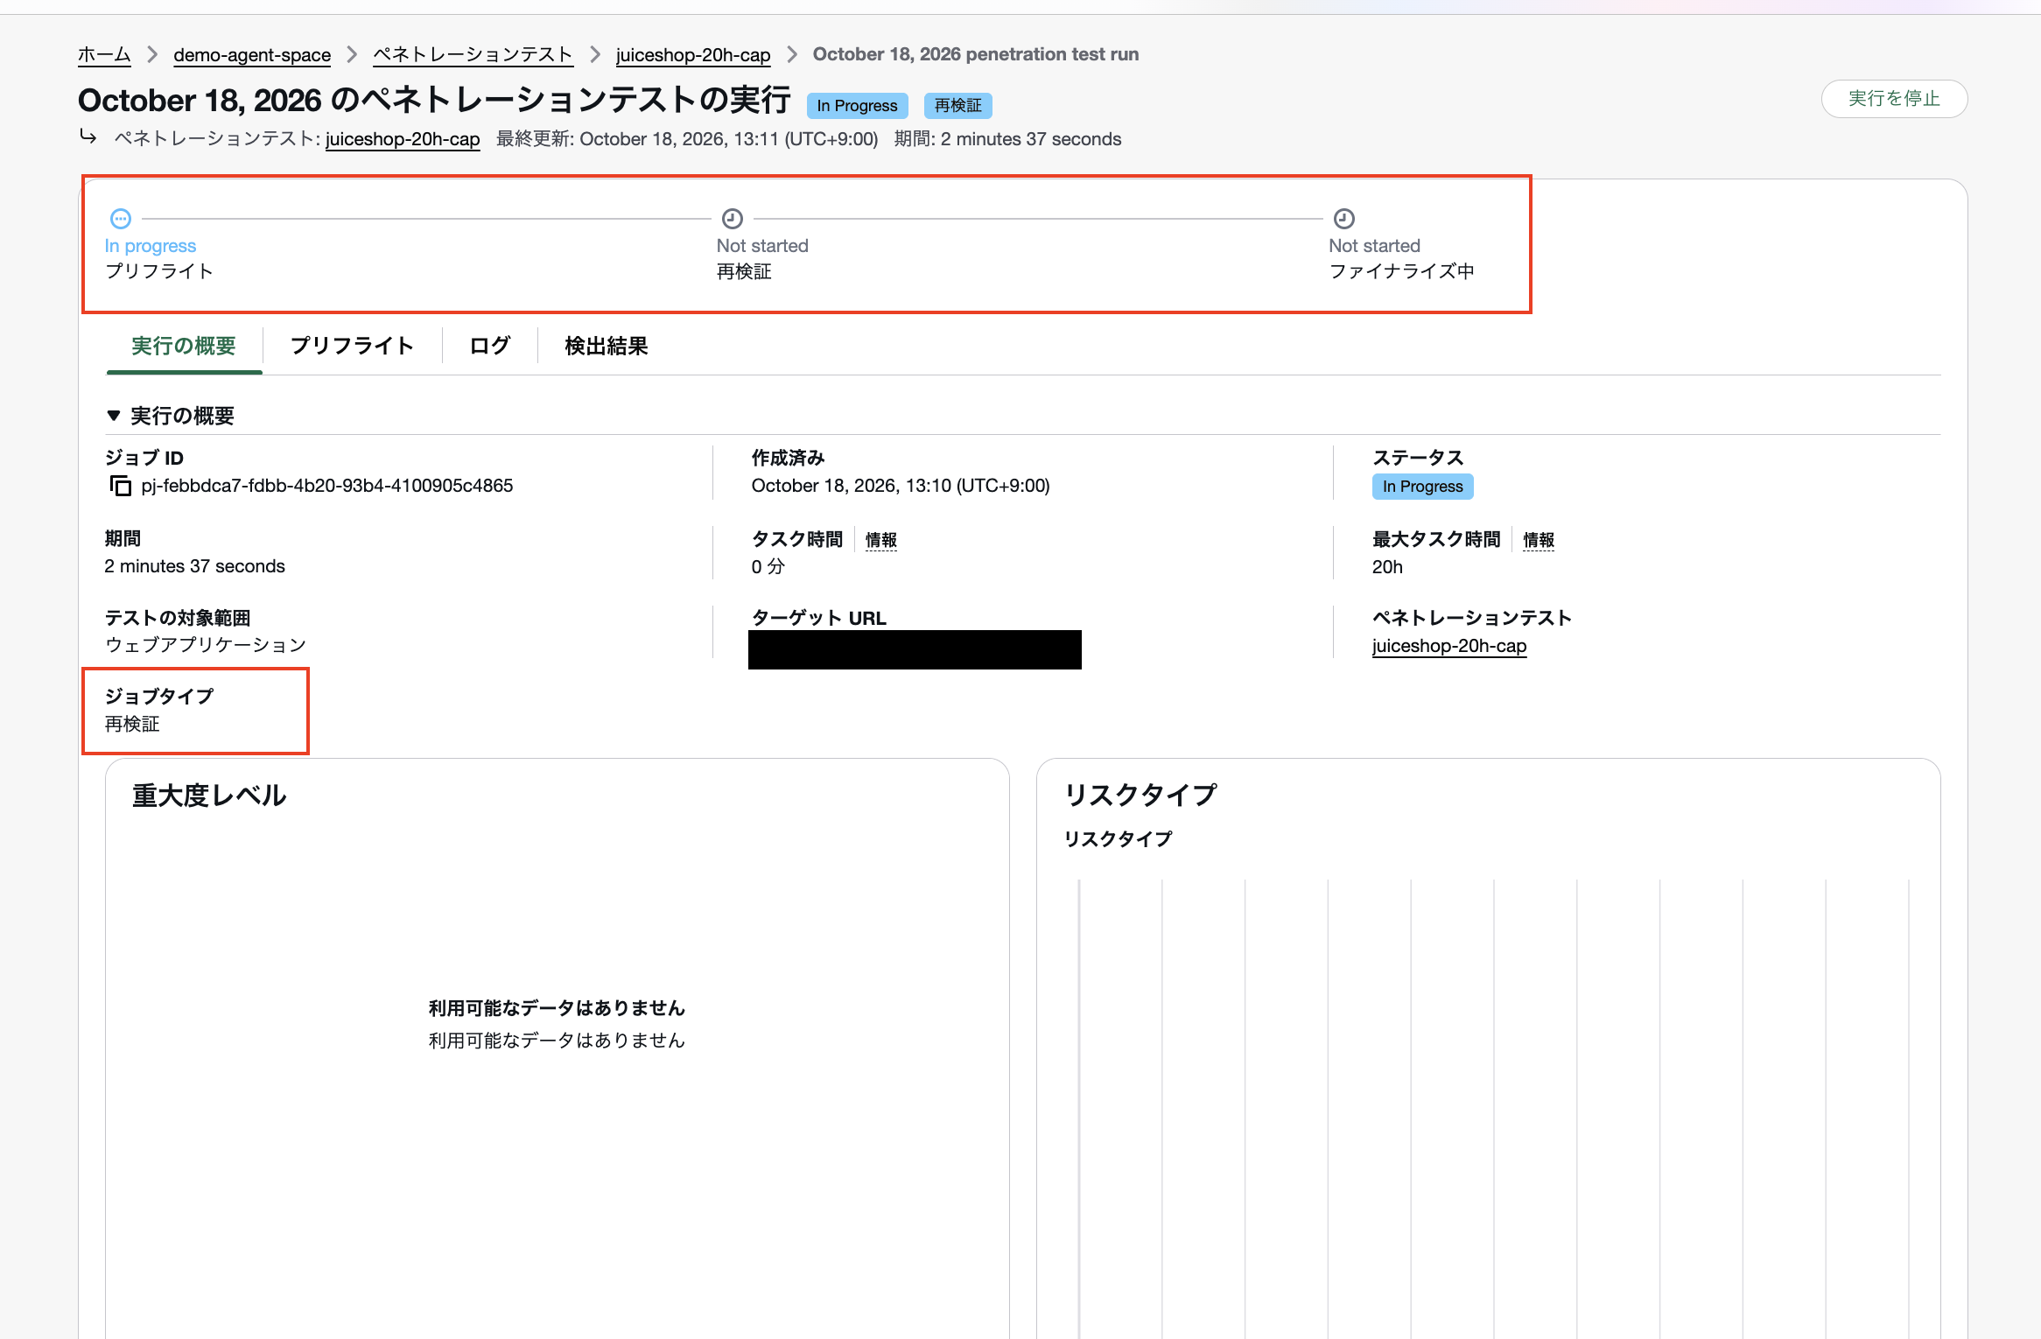2041x1339 pixels.
Task: Open juiceshop-20h-cap breadcrumb link
Action: tap(693, 54)
